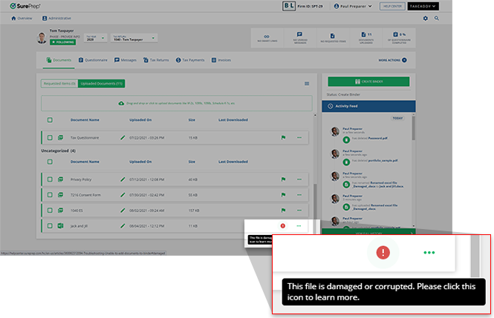Image resolution: width=494 pixels, height=318 pixels.
Task: Click the Activity Feed scrollbar
Action: [413, 129]
